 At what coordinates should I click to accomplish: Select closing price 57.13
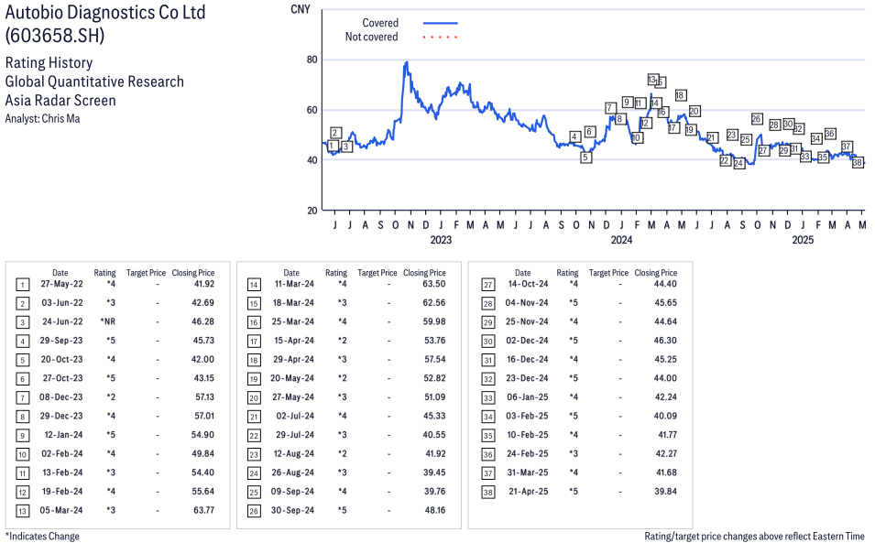pyautogui.click(x=205, y=397)
